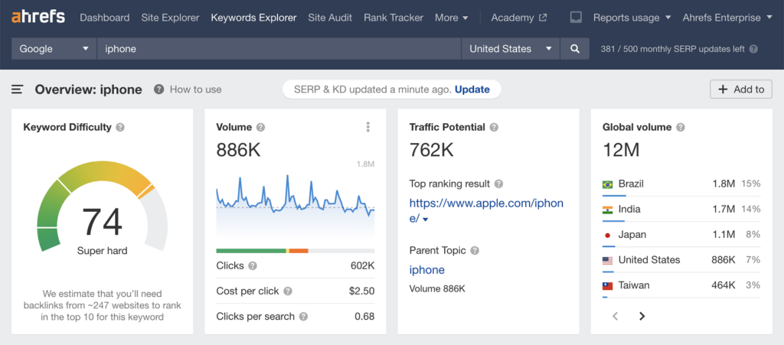The image size is (784, 345).
Task: Open help icon for monthly SERP updates
Action: (x=753, y=50)
